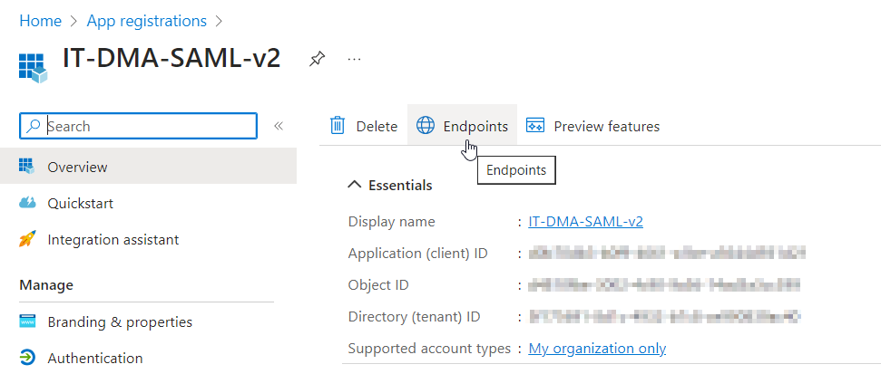Click the Supported account types label
This screenshot has height=374, width=881.
(429, 349)
